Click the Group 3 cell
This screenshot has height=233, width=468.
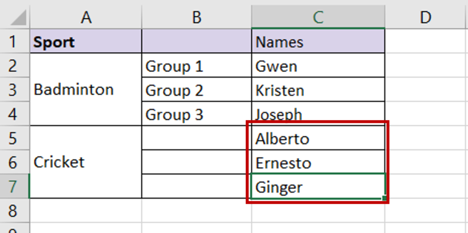click(197, 114)
